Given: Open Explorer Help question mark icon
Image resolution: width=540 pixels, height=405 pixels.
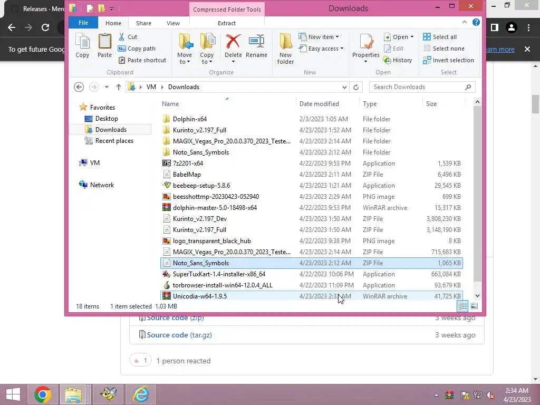Looking at the screenshot, I should pos(476,22).
